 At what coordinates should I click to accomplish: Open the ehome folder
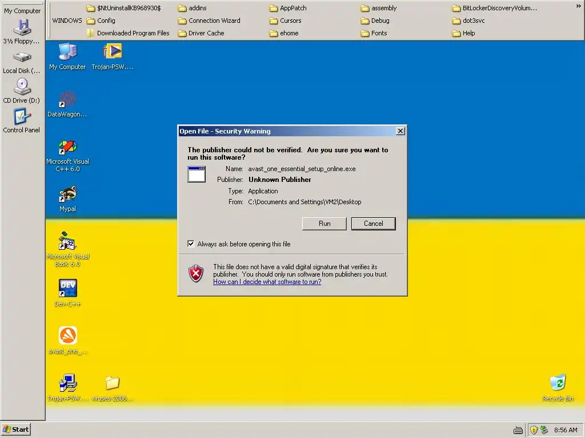pos(284,33)
